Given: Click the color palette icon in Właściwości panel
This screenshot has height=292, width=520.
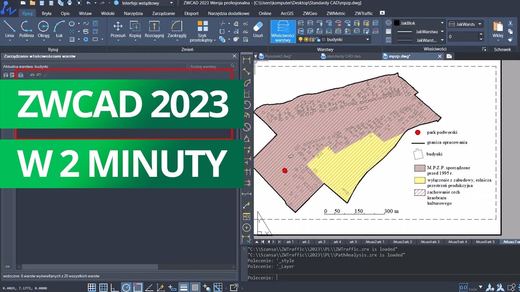Looking at the screenshot, I should tap(388, 23).
